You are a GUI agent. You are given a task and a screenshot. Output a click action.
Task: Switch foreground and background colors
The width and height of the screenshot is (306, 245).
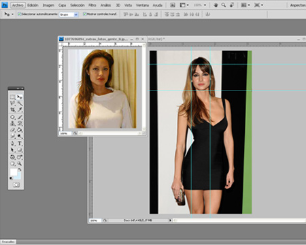tap(20, 169)
